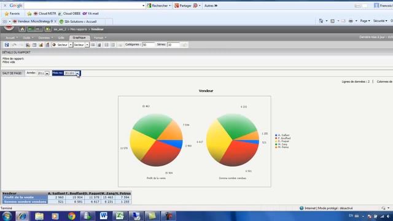Click the graph view icon in report toolbar

click(x=41, y=45)
